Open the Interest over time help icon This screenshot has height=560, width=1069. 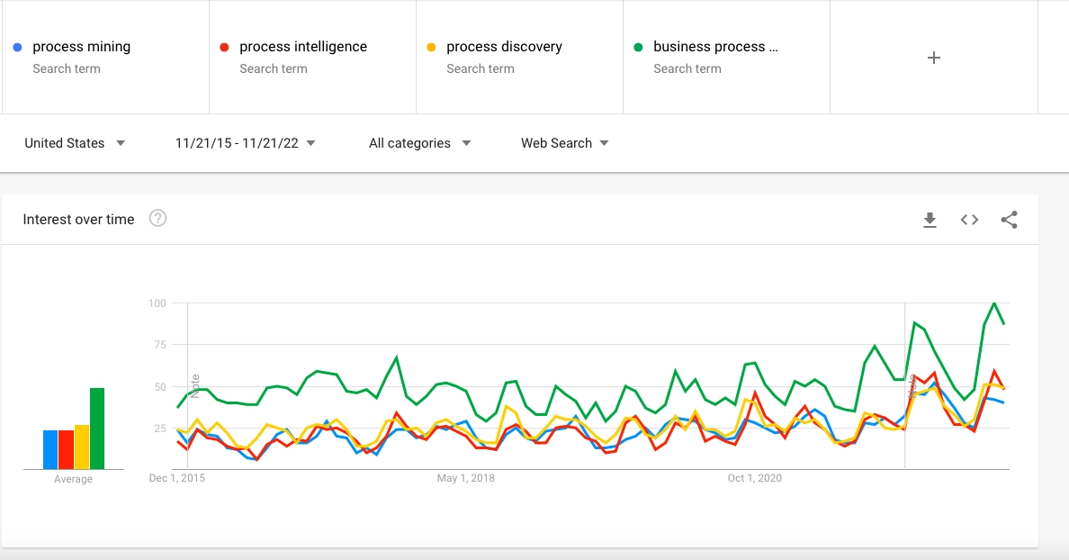point(157,219)
